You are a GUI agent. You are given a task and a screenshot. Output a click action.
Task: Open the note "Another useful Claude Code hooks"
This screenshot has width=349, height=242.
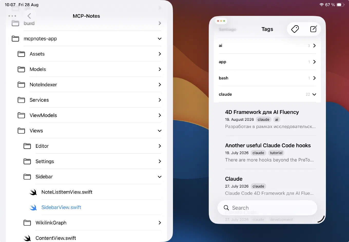[268, 145]
